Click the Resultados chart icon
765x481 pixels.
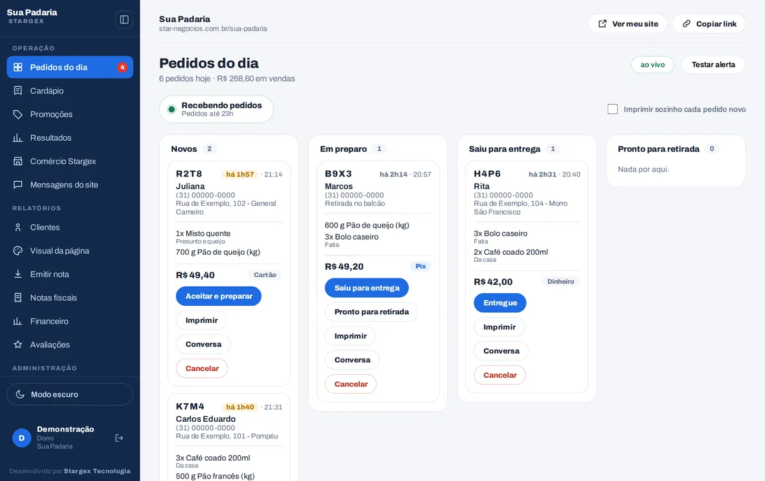coord(18,138)
